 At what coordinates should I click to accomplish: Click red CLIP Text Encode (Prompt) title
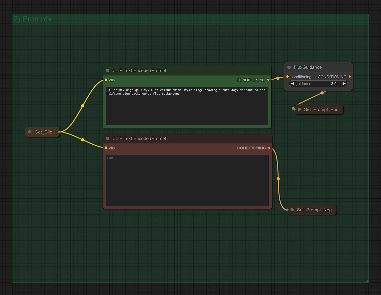(x=140, y=138)
